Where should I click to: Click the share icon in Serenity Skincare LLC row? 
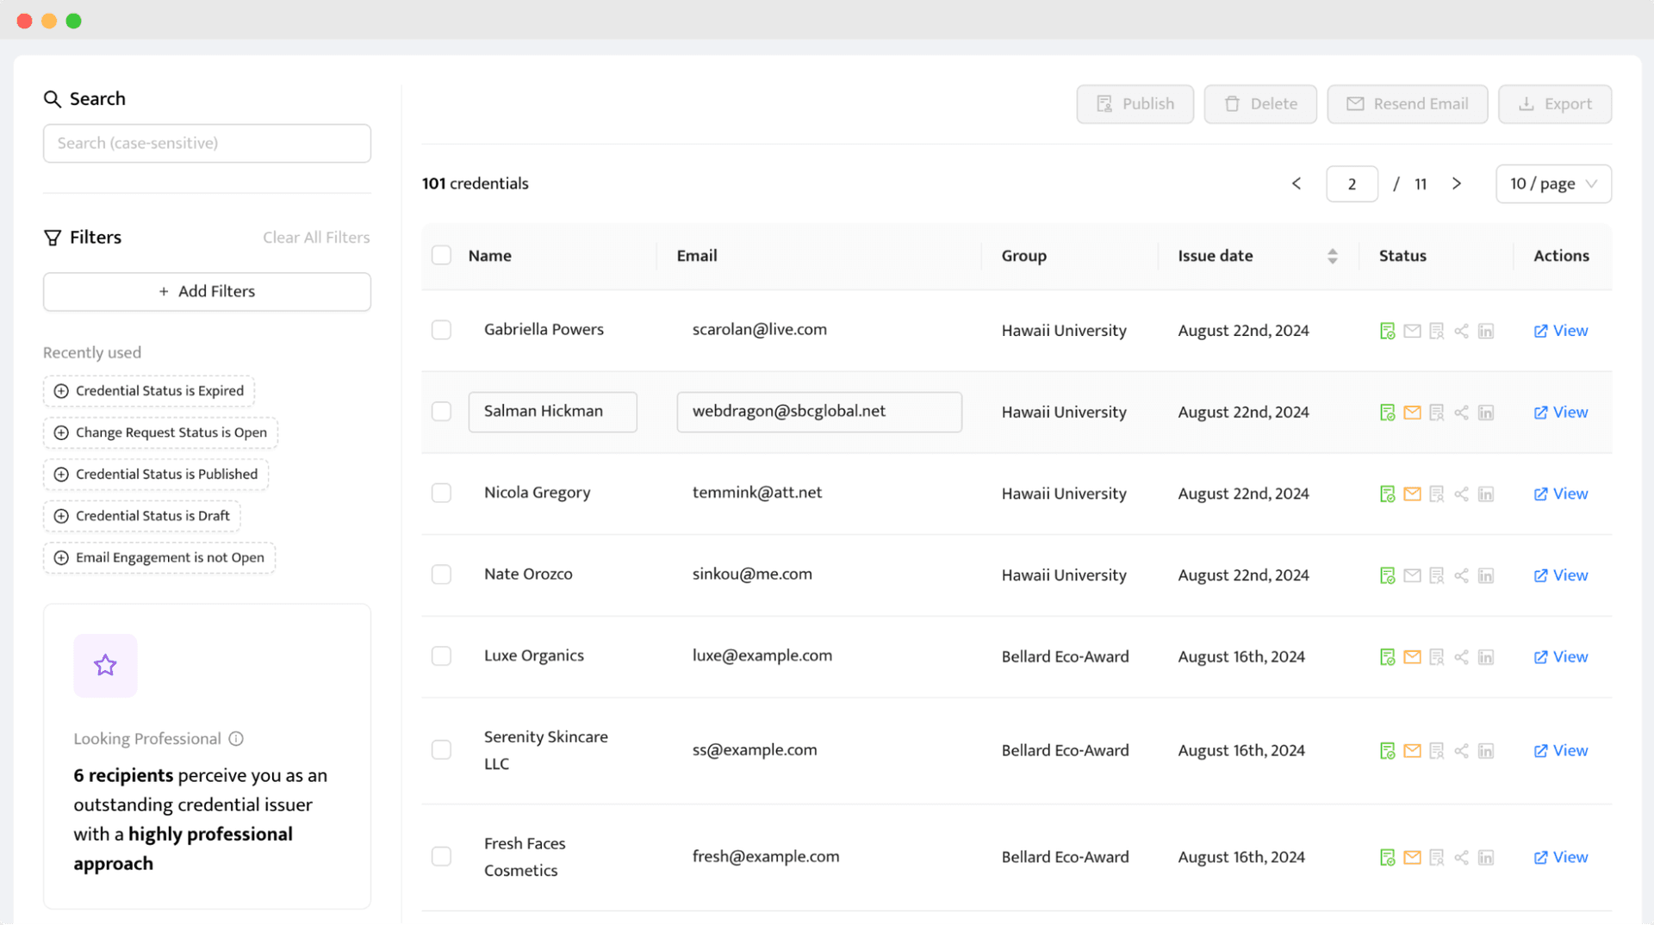point(1461,751)
